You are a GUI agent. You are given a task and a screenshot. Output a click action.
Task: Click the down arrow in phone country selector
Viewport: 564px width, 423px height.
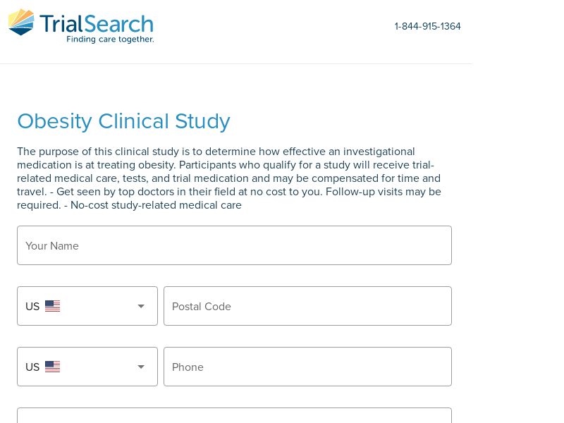point(141,367)
